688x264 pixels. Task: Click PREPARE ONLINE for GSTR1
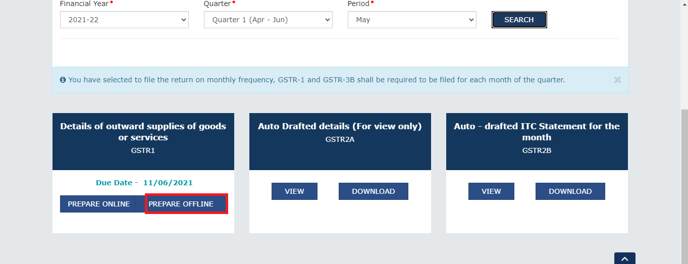[98, 204]
